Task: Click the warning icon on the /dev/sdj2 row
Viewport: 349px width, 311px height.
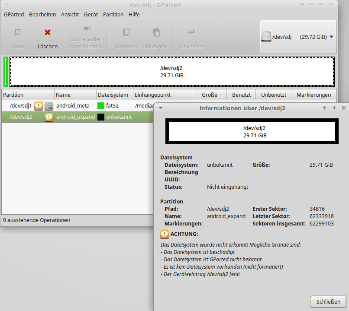Action: [x=49, y=117]
